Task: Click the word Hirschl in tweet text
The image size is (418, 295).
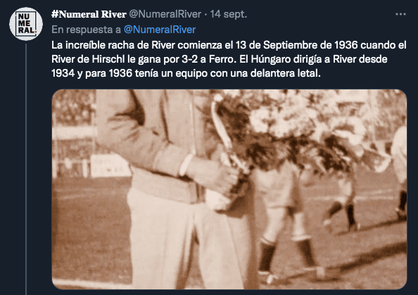Action: [108, 59]
